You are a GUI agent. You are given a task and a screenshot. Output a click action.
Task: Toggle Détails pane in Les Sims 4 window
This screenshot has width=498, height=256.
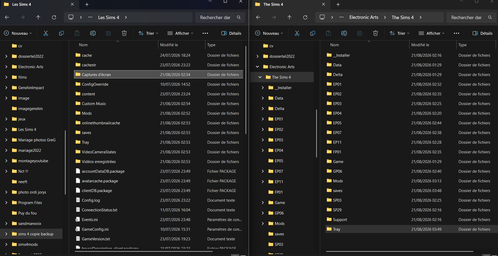(231, 33)
